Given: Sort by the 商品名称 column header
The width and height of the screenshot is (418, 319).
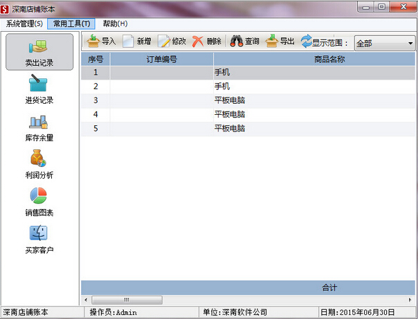Looking at the screenshot, I should click(x=315, y=59).
